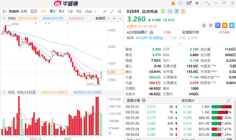Open customer service headset icon
This screenshot has width=236, height=140.
pyautogui.click(x=180, y=3)
